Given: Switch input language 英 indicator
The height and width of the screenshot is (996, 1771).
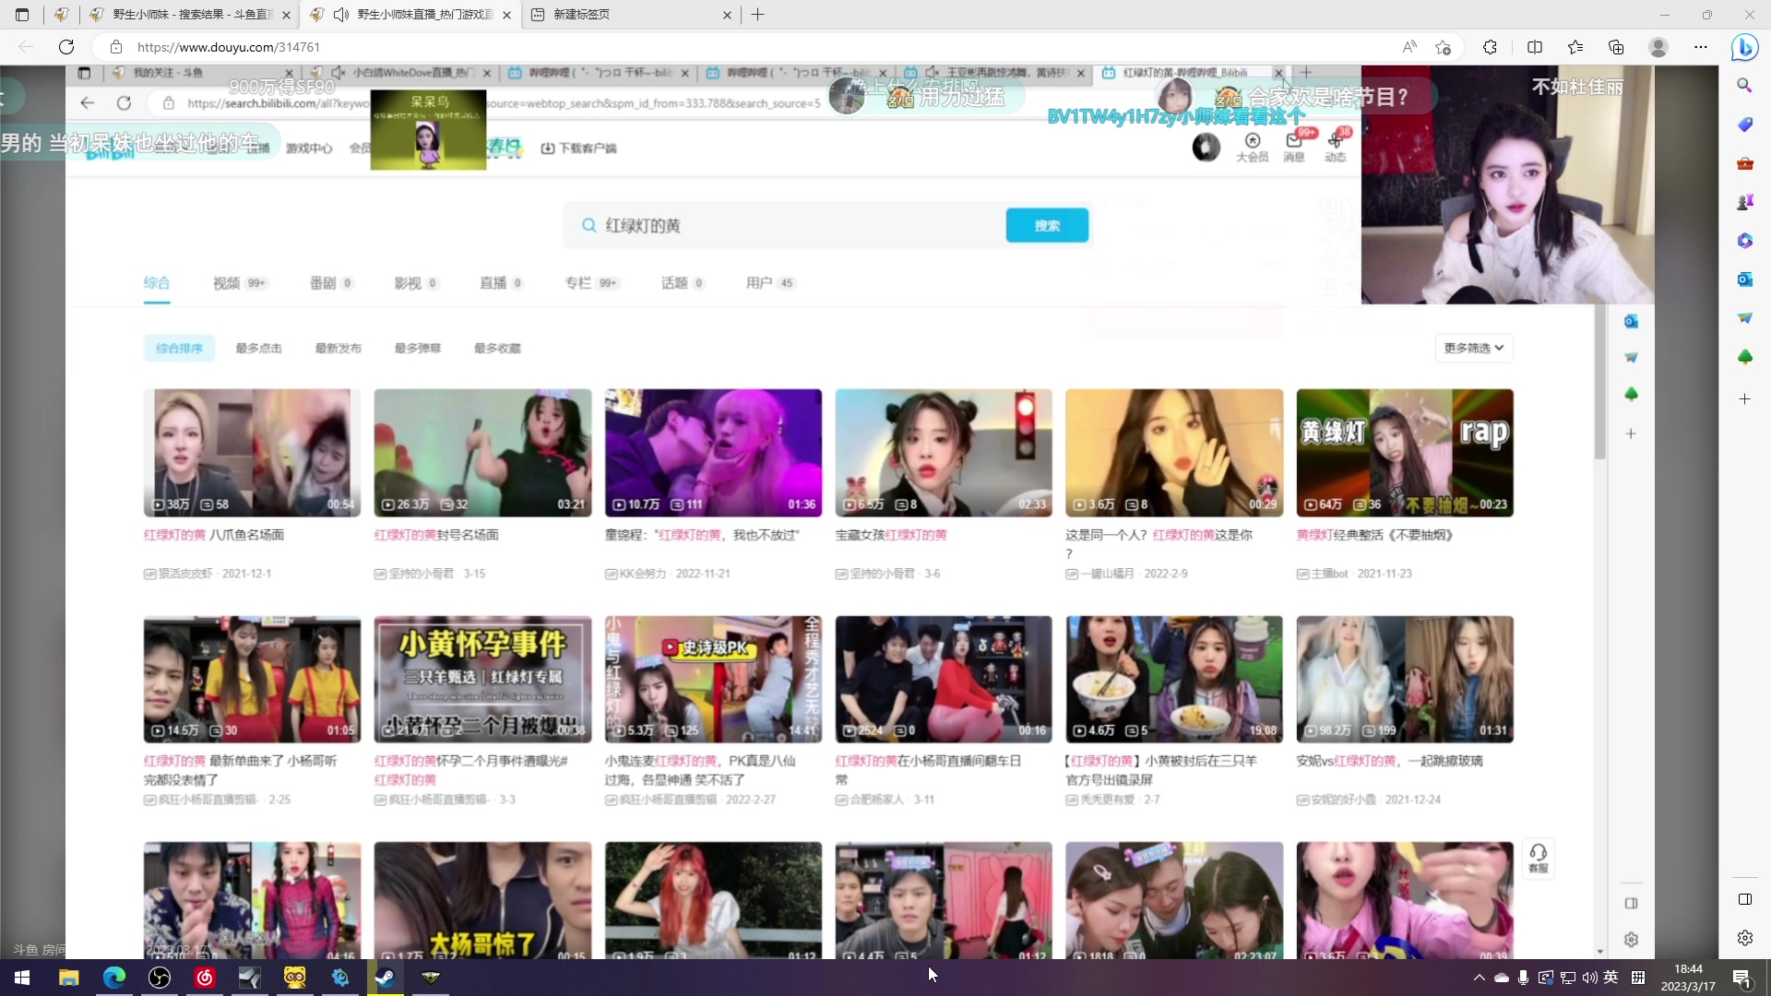Looking at the screenshot, I should tap(1611, 978).
